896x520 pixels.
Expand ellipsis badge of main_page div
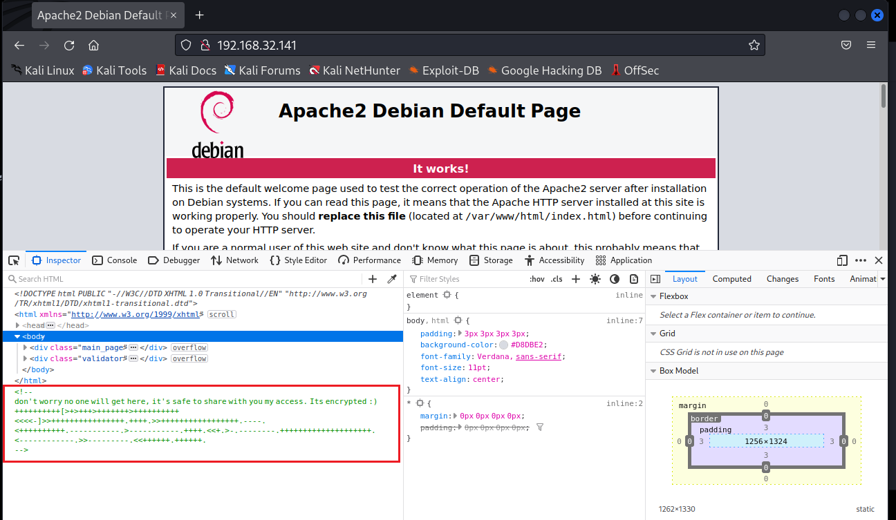tap(133, 347)
